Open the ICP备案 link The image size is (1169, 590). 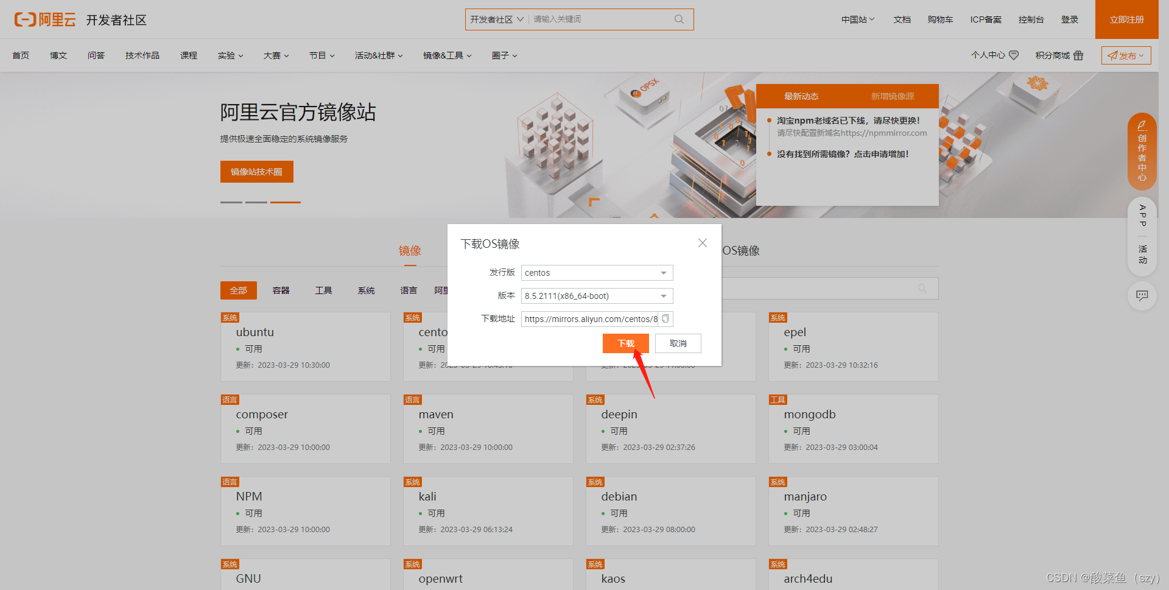pyautogui.click(x=986, y=19)
